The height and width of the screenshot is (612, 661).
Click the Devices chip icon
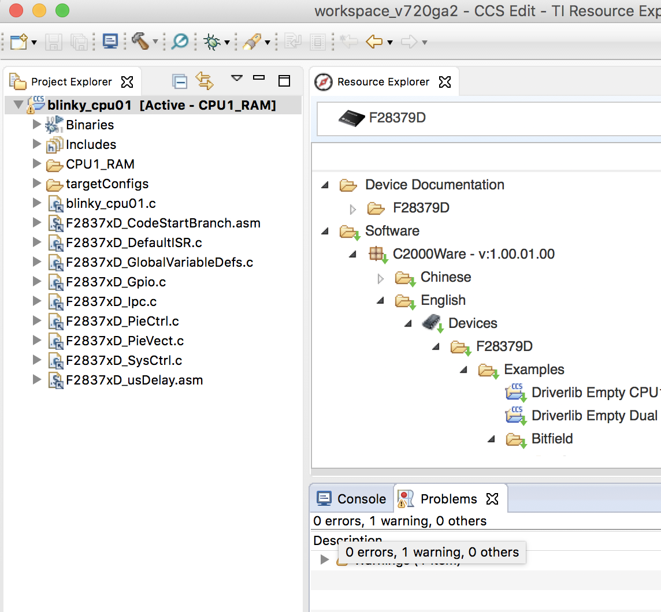(433, 323)
